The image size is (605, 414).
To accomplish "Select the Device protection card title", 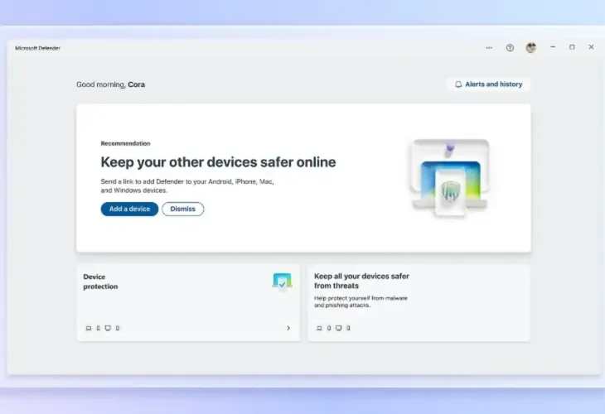I will (100, 282).
